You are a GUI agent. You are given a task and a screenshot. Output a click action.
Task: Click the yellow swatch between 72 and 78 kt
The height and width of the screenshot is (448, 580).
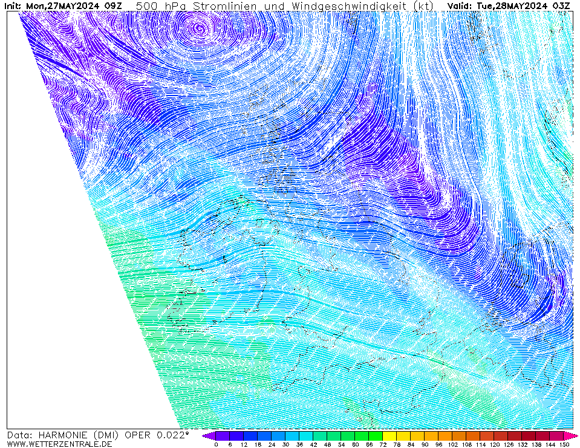(x=390, y=436)
